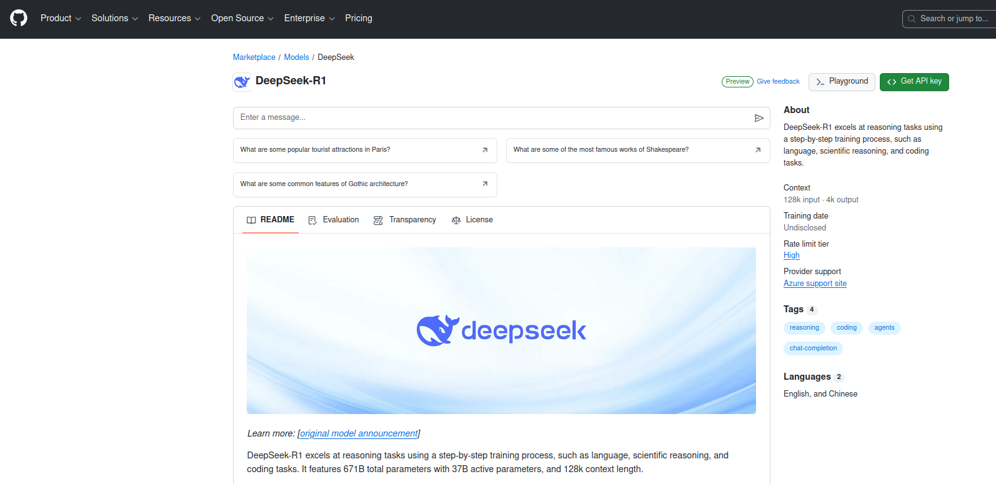Expand the Resources menu

point(174,18)
